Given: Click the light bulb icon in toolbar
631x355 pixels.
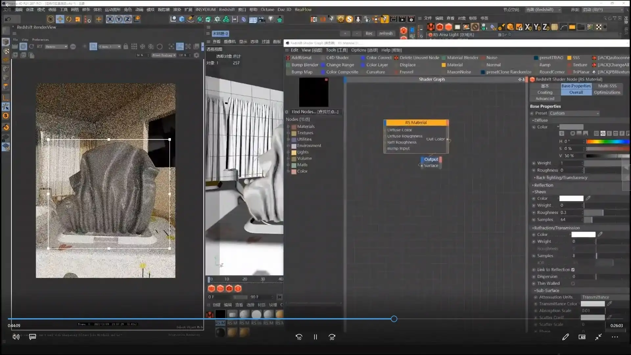Looking at the screenshot, I should pos(270,19).
